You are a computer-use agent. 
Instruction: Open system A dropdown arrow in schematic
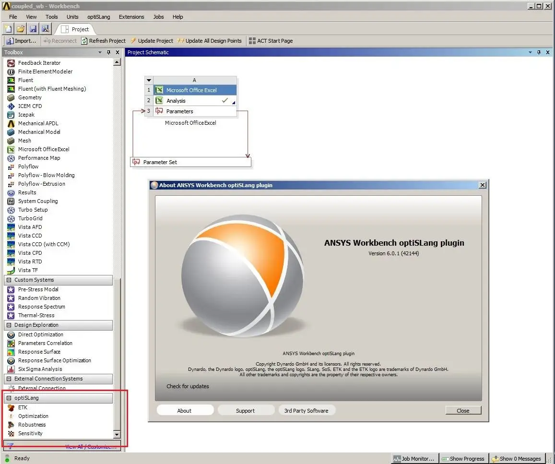point(149,80)
